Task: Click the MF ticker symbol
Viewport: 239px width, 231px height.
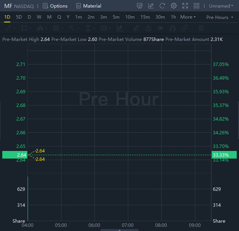Action: click(x=8, y=6)
